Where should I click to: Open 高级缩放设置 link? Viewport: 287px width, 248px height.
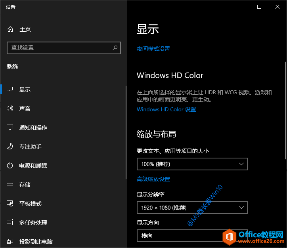coord(153,179)
